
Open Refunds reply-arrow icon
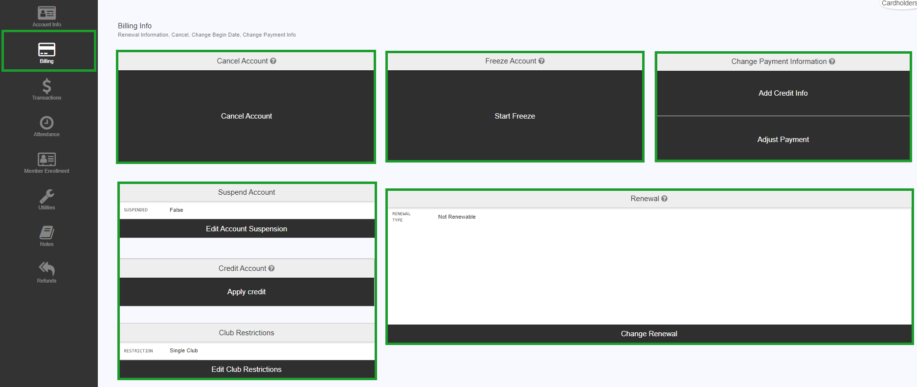point(46,268)
